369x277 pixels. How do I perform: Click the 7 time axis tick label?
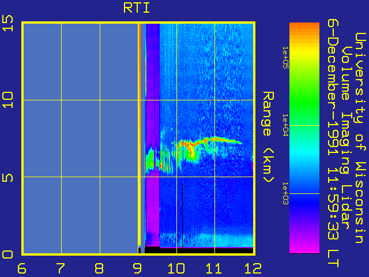pyautogui.click(x=60, y=268)
